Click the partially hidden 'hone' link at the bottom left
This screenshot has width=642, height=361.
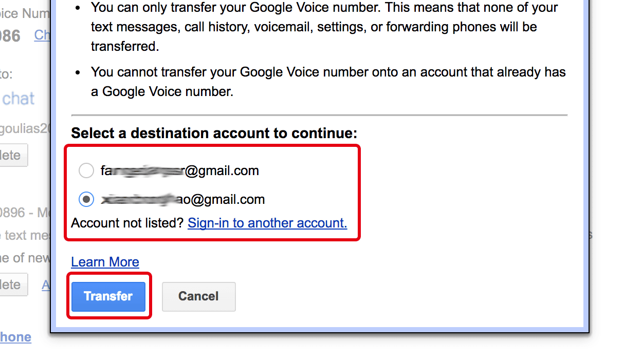15,337
